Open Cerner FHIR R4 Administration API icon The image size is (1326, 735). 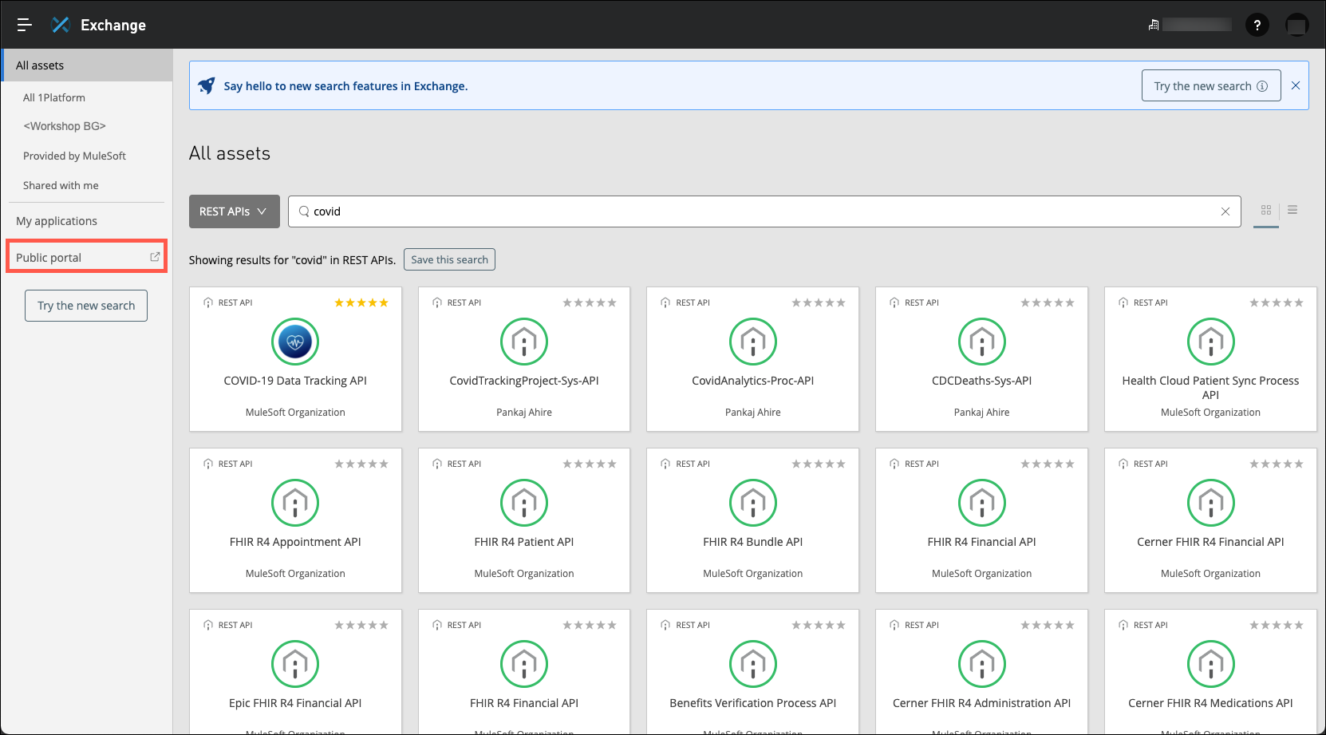[982, 664]
